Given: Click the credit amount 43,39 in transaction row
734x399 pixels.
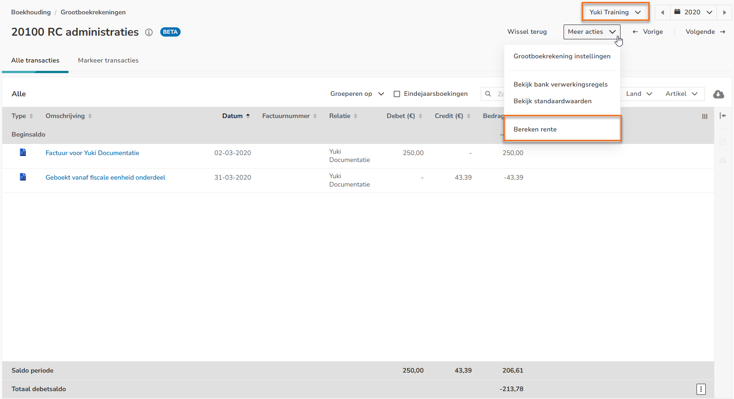Looking at the screenshot, I should 463,178.
